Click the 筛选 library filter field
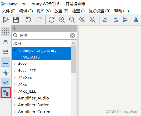The image size is (141, 116). pyautogui.click(x=44, y=36)
